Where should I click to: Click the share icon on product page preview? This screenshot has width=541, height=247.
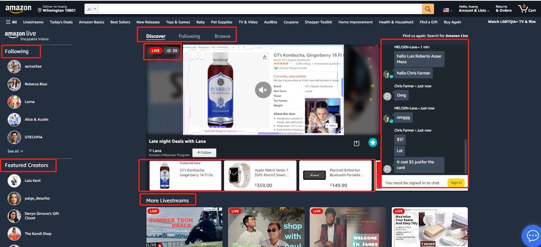[264, 58]
